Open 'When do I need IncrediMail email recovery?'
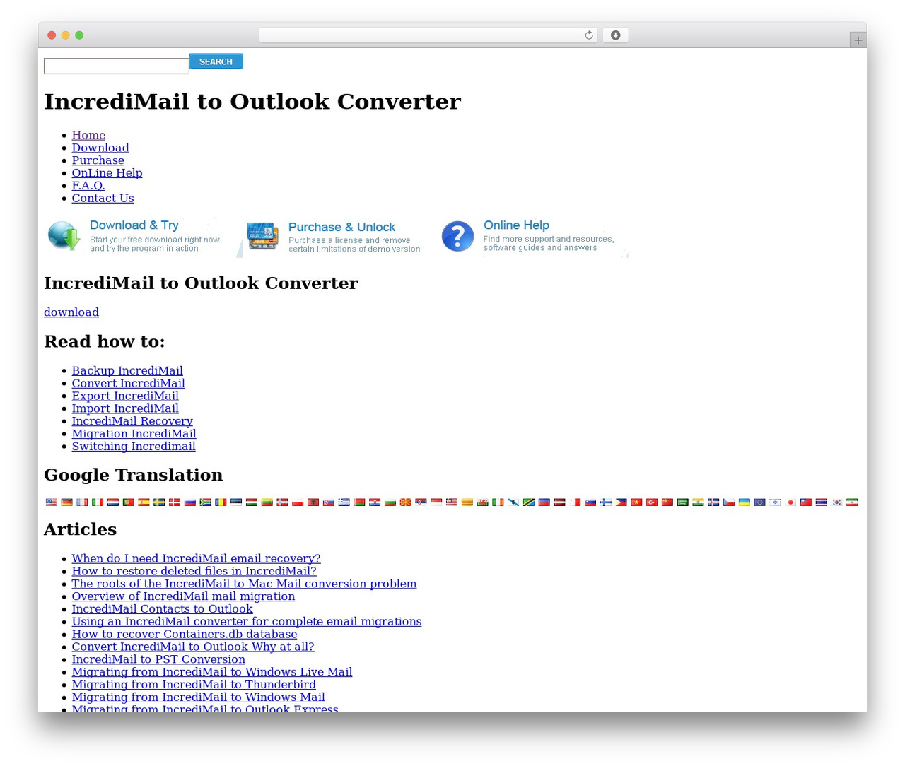The width and height of the screenshot is (905, 766). [197, 558]
